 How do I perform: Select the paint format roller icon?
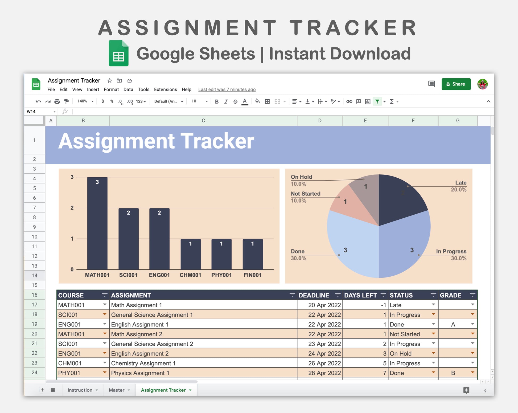67,101
